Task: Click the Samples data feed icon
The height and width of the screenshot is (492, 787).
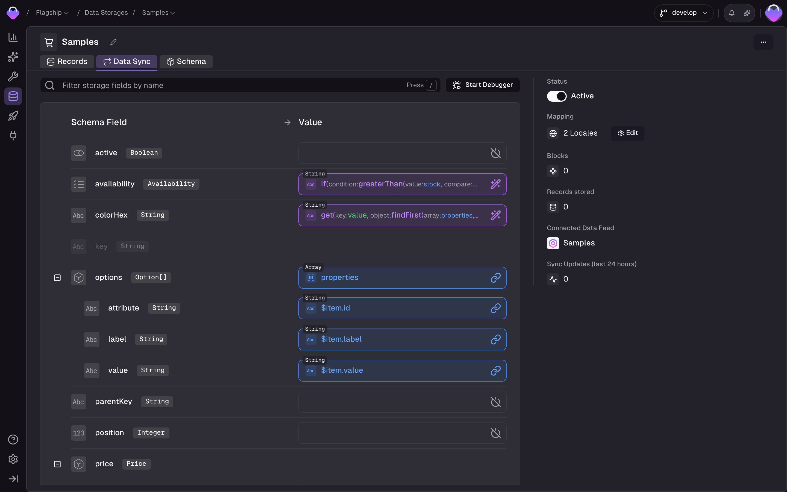Action: (x=553, y=243)
